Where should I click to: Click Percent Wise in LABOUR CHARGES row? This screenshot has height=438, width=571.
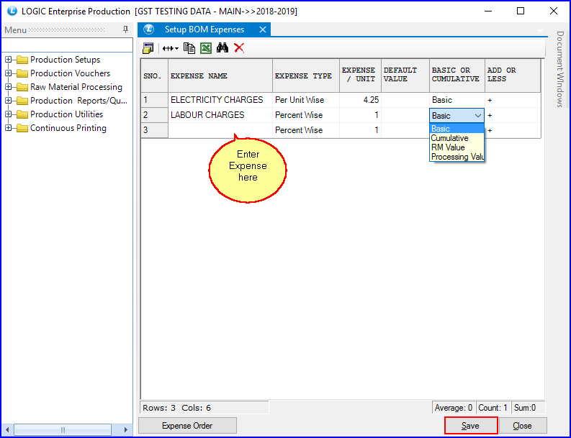[306, 115]
